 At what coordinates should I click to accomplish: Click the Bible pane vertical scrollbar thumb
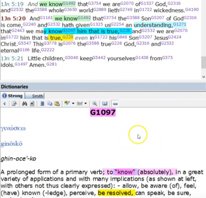click(204, 62)
